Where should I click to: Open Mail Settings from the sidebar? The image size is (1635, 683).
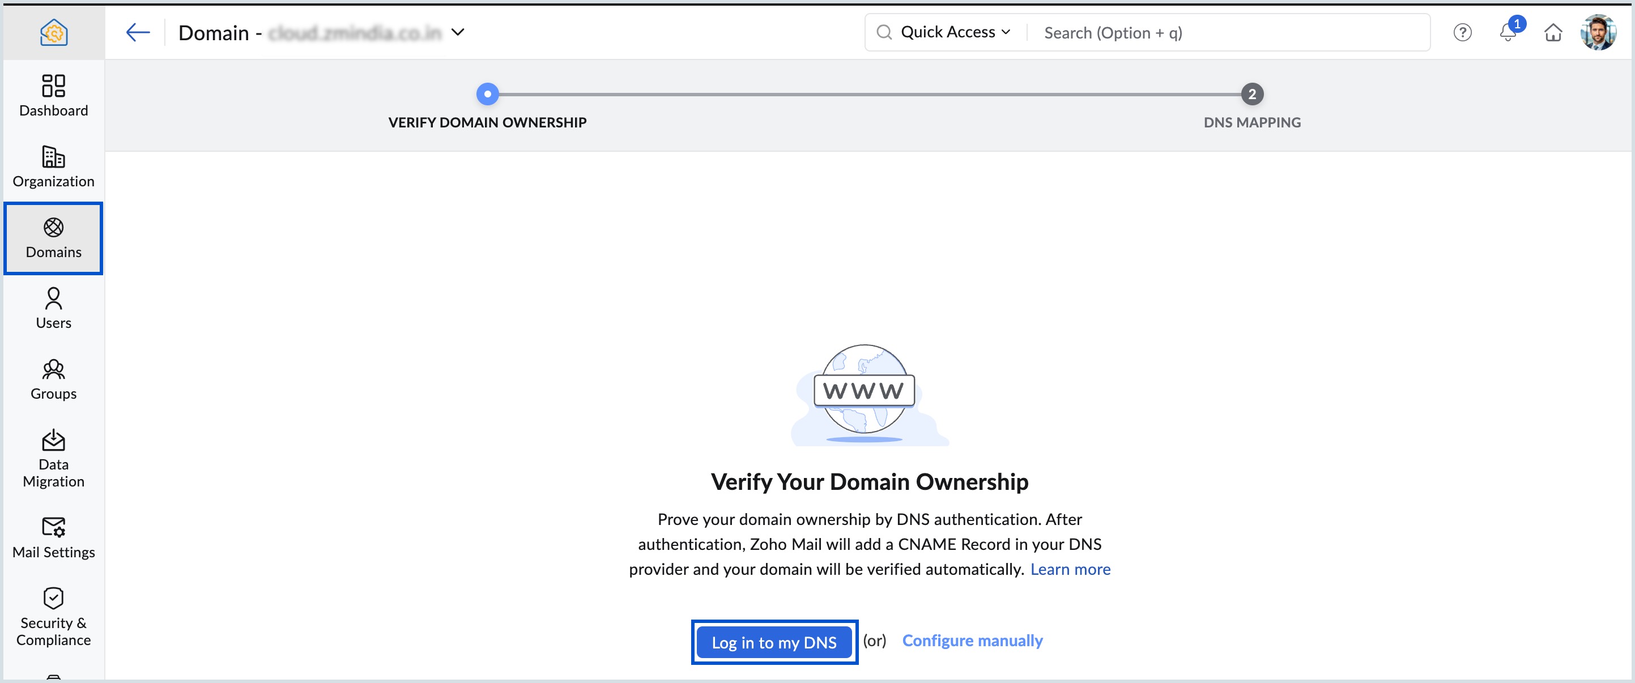pos(53,537)
